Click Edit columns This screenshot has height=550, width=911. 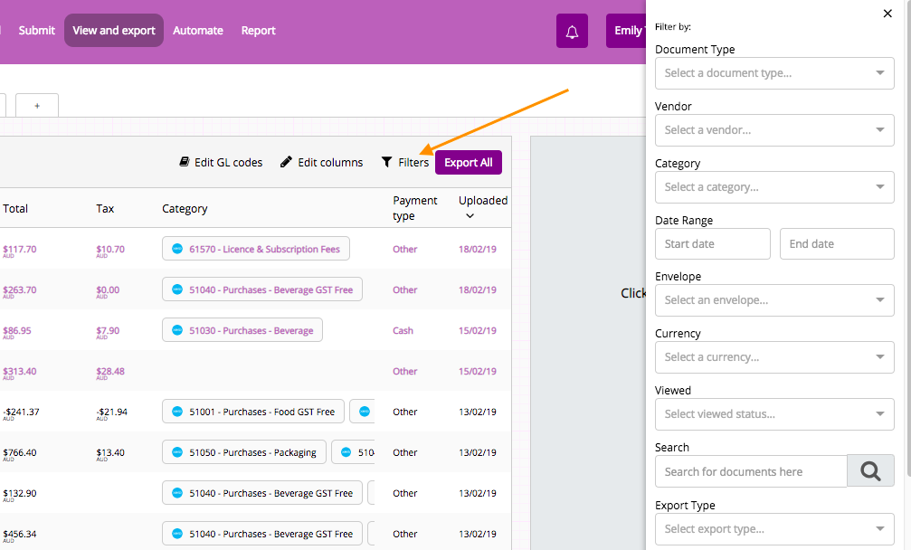click(x=321, y=163)
